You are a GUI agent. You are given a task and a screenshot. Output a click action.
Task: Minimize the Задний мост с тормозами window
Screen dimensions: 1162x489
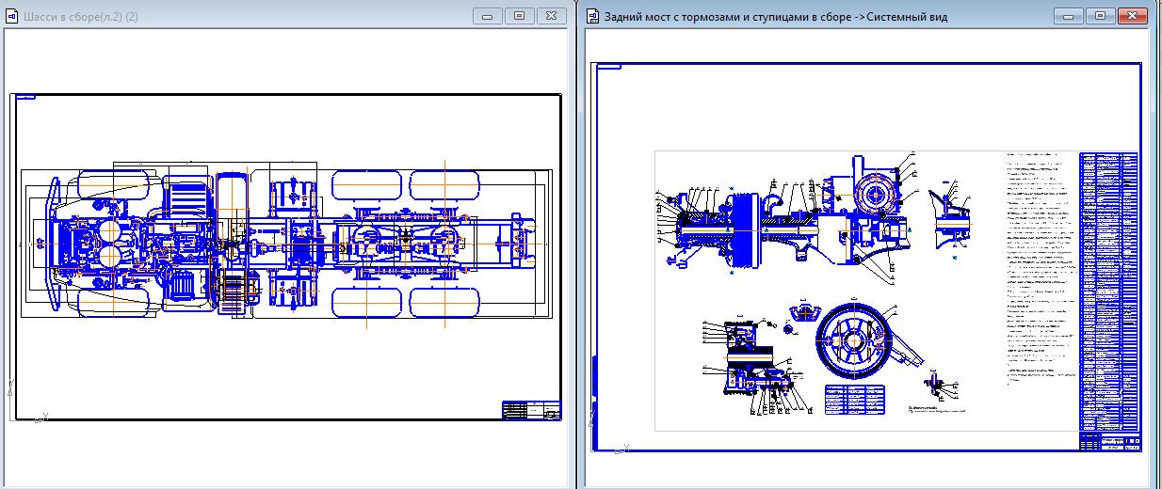(1068, 16)
